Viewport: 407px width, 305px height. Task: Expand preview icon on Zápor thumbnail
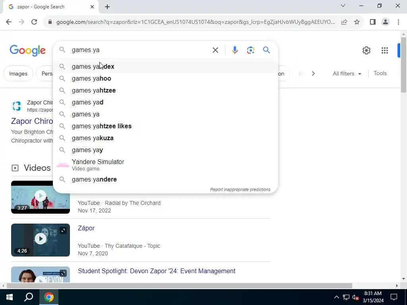point(63,230)
